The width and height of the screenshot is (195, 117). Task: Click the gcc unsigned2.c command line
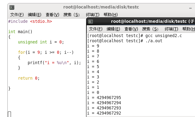click(x=134, y=36)
